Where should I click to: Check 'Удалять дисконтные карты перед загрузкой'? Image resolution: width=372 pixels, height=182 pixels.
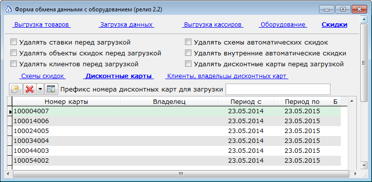tap(188, 64)
